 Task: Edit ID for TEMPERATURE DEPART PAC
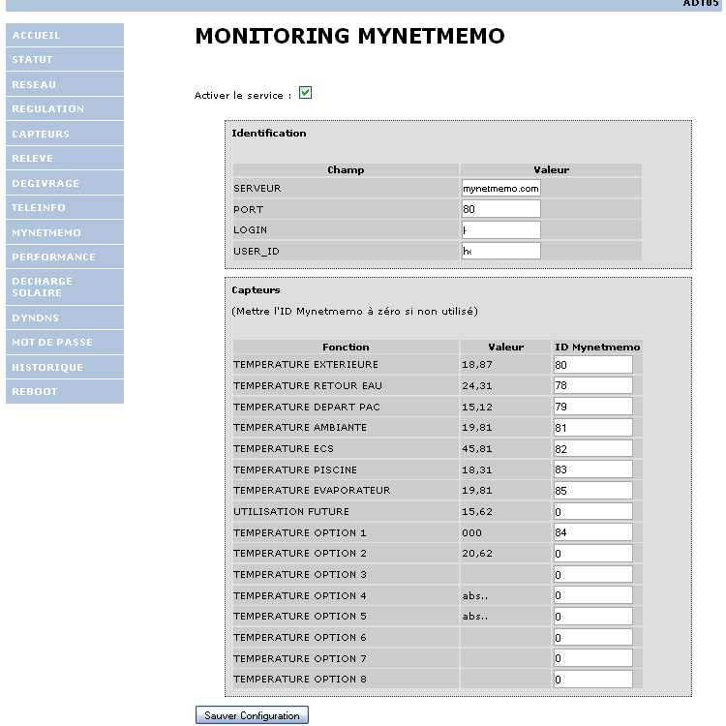593,407
